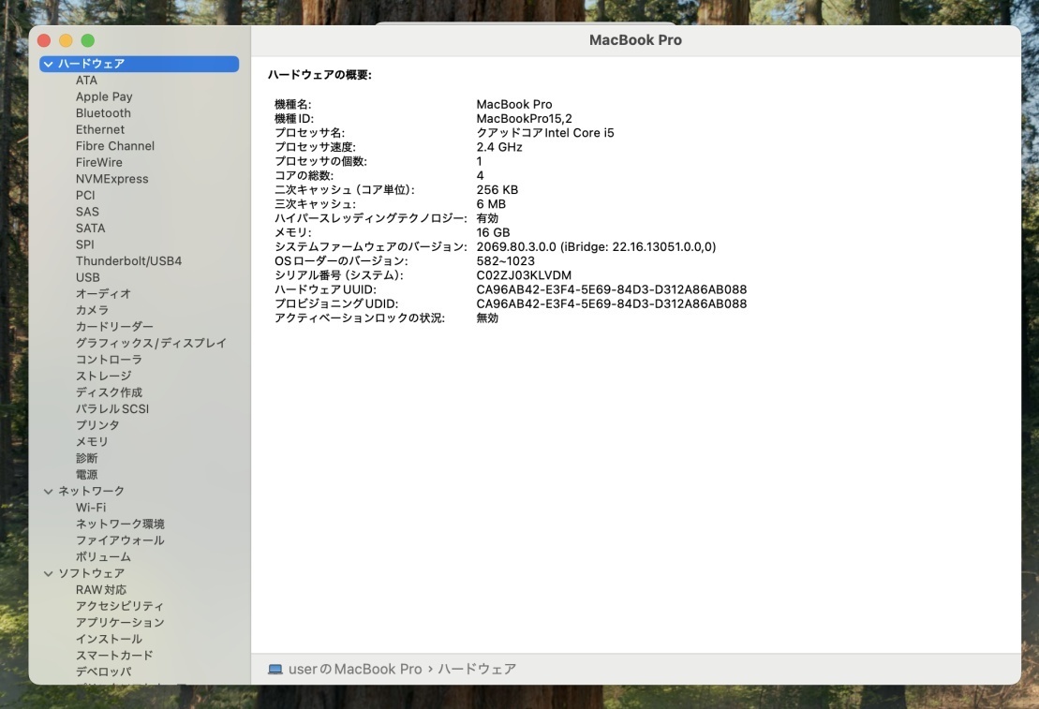Select the ハードウェア category row label
This screenshot has height=709, width=1039.
(92, 65)
